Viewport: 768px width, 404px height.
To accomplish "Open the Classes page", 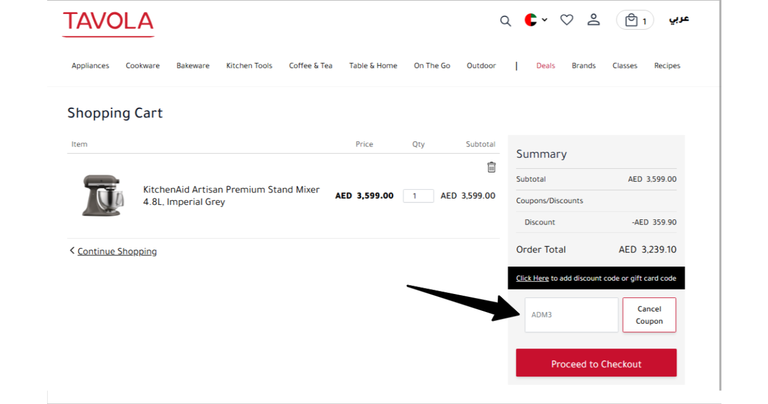I will tap(625, 66).
